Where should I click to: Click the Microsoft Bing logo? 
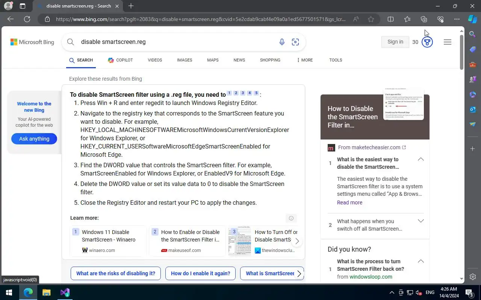pyautogui.click(x=32, y=42)
